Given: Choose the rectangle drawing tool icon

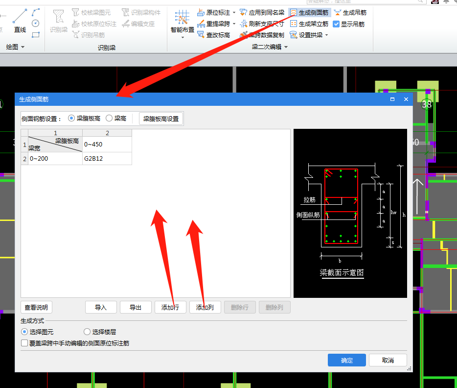Looking at the screenshot, I should click(x=36, y=35).
